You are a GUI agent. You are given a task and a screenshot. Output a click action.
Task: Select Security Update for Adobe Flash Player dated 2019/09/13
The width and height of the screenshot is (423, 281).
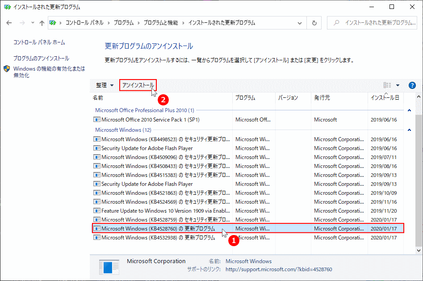point(248,184)
